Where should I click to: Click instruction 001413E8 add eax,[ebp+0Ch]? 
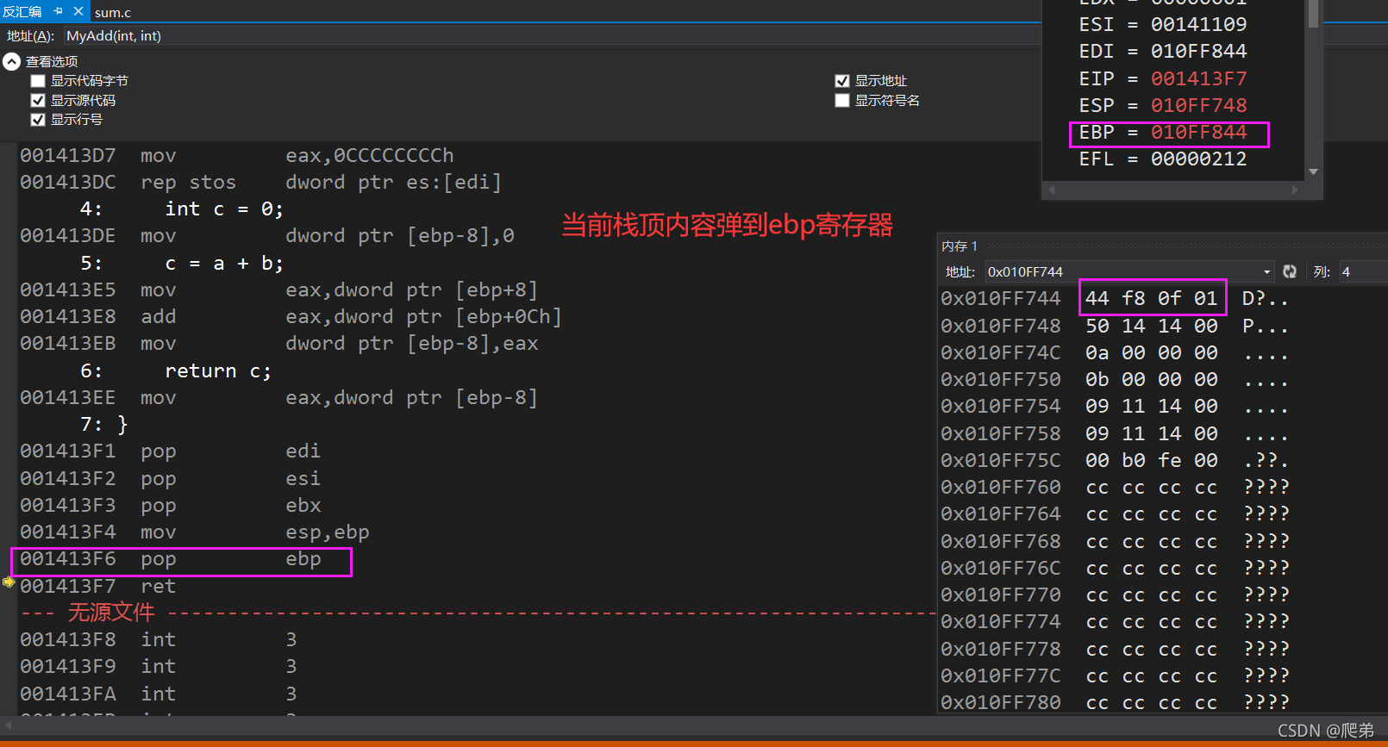click(x=291, y=317)
